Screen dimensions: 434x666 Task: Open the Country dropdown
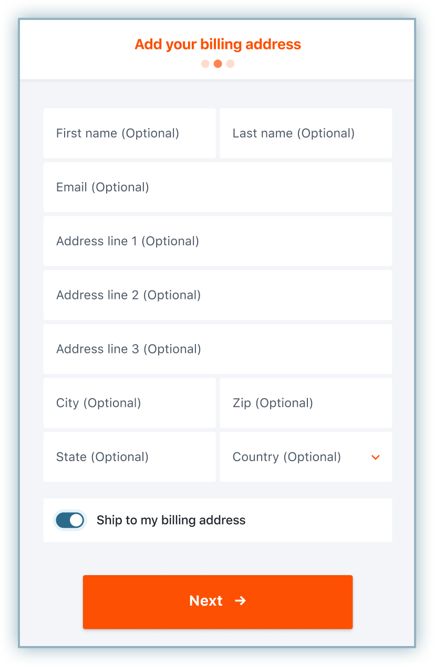pos(305,457)
